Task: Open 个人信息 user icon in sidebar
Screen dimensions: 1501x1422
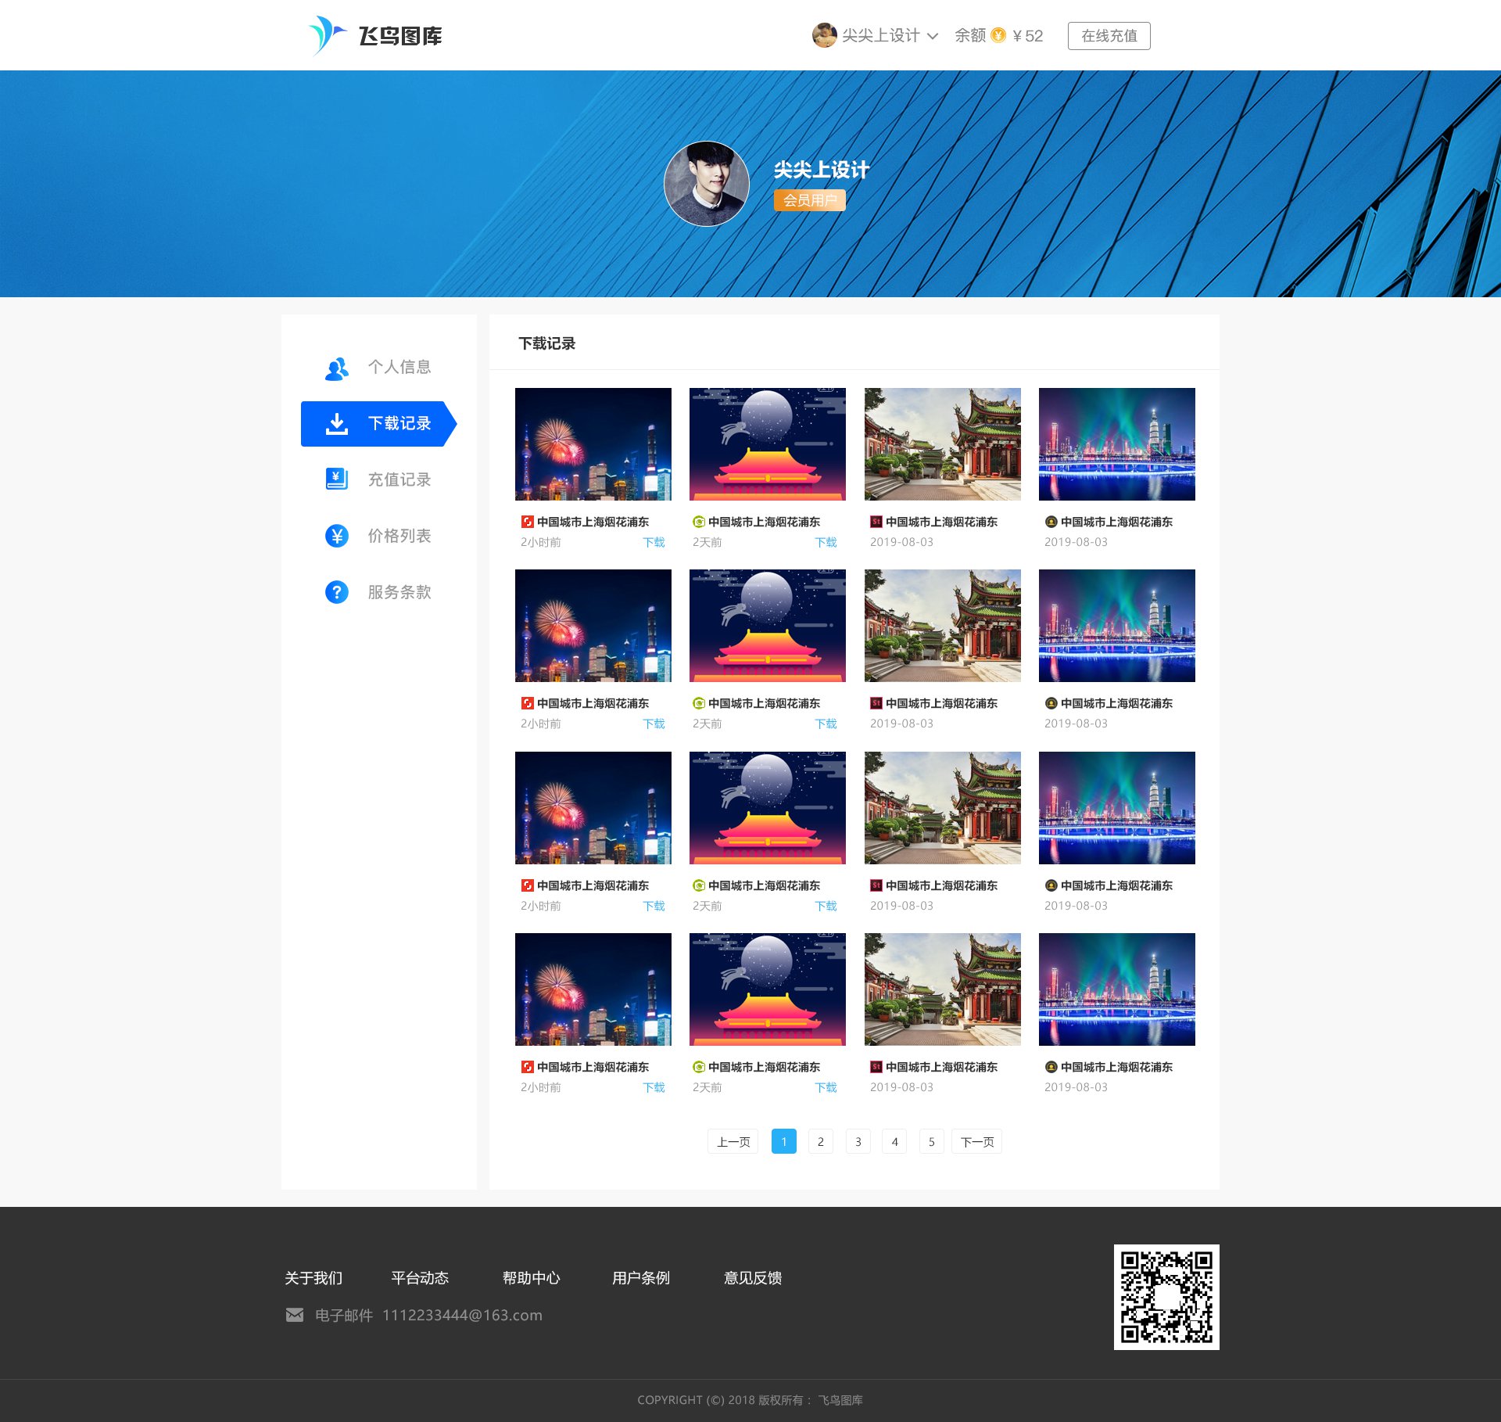Action: pyautogui.click(x=337, y=368)
